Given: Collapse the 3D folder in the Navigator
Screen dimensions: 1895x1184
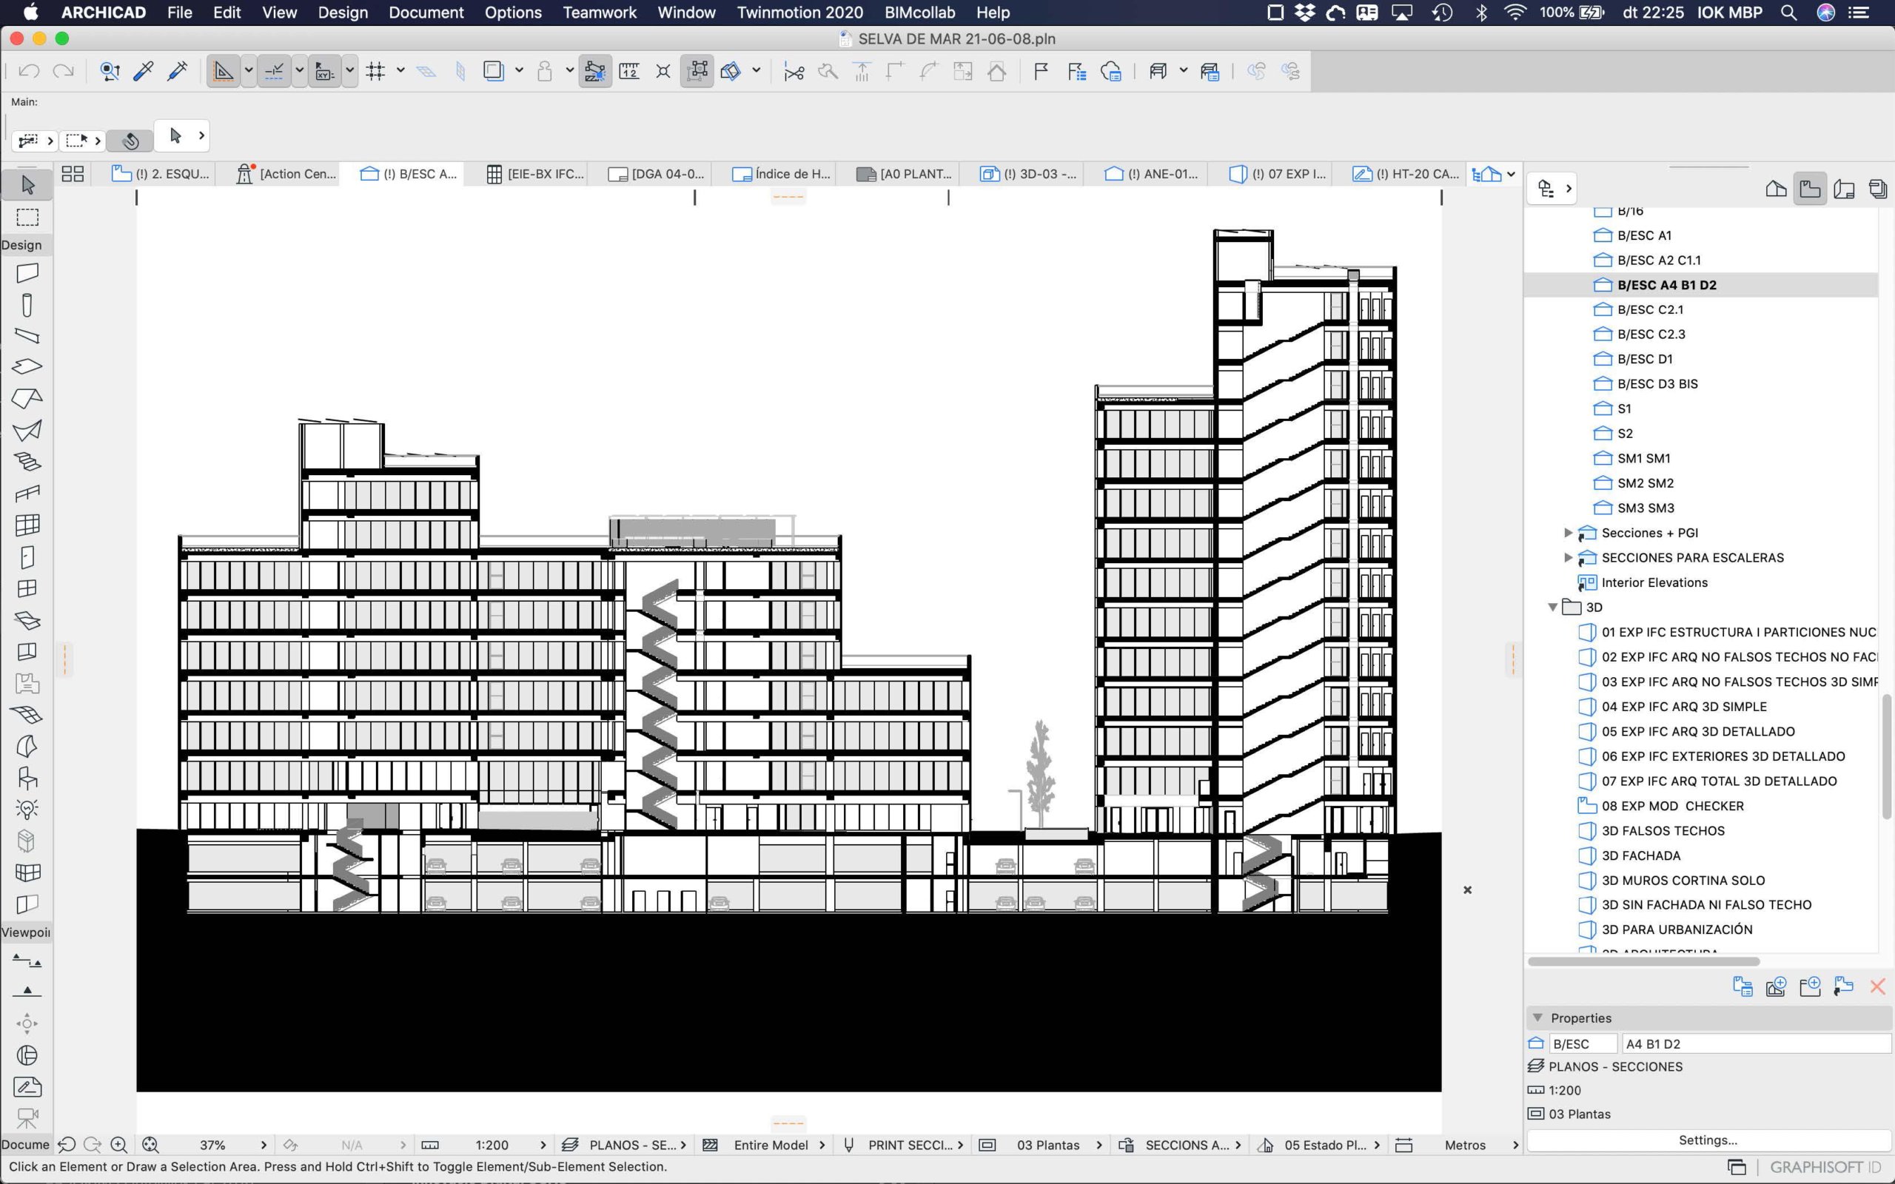Looking at the screenshot, I should tap(1552, 607).
